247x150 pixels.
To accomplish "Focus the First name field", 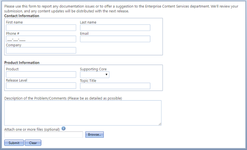I will point(41,28).
